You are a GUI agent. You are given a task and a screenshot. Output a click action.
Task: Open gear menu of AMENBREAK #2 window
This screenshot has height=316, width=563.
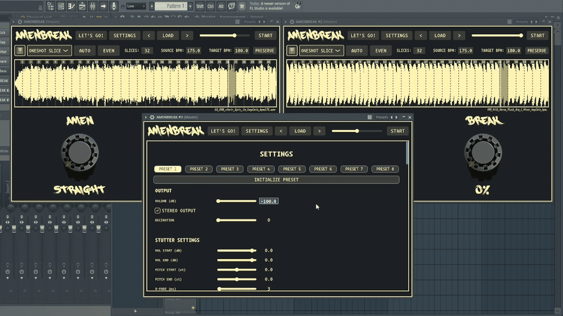tap(292, 22)
